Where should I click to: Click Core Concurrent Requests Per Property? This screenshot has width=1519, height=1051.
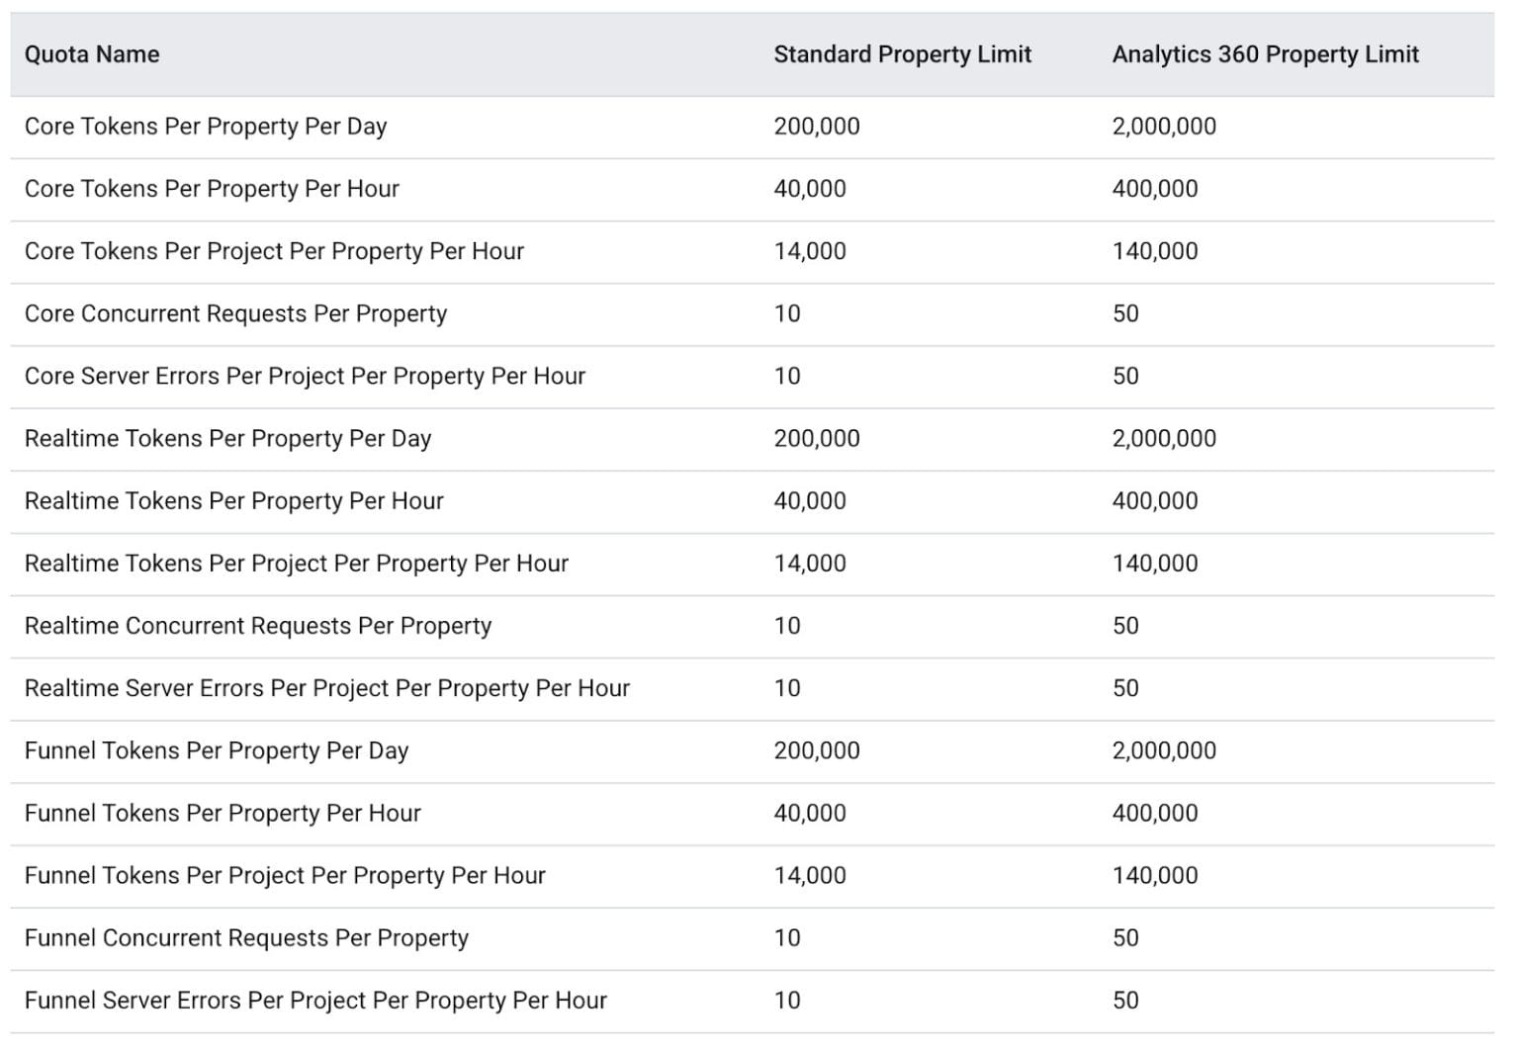point(235,313)
